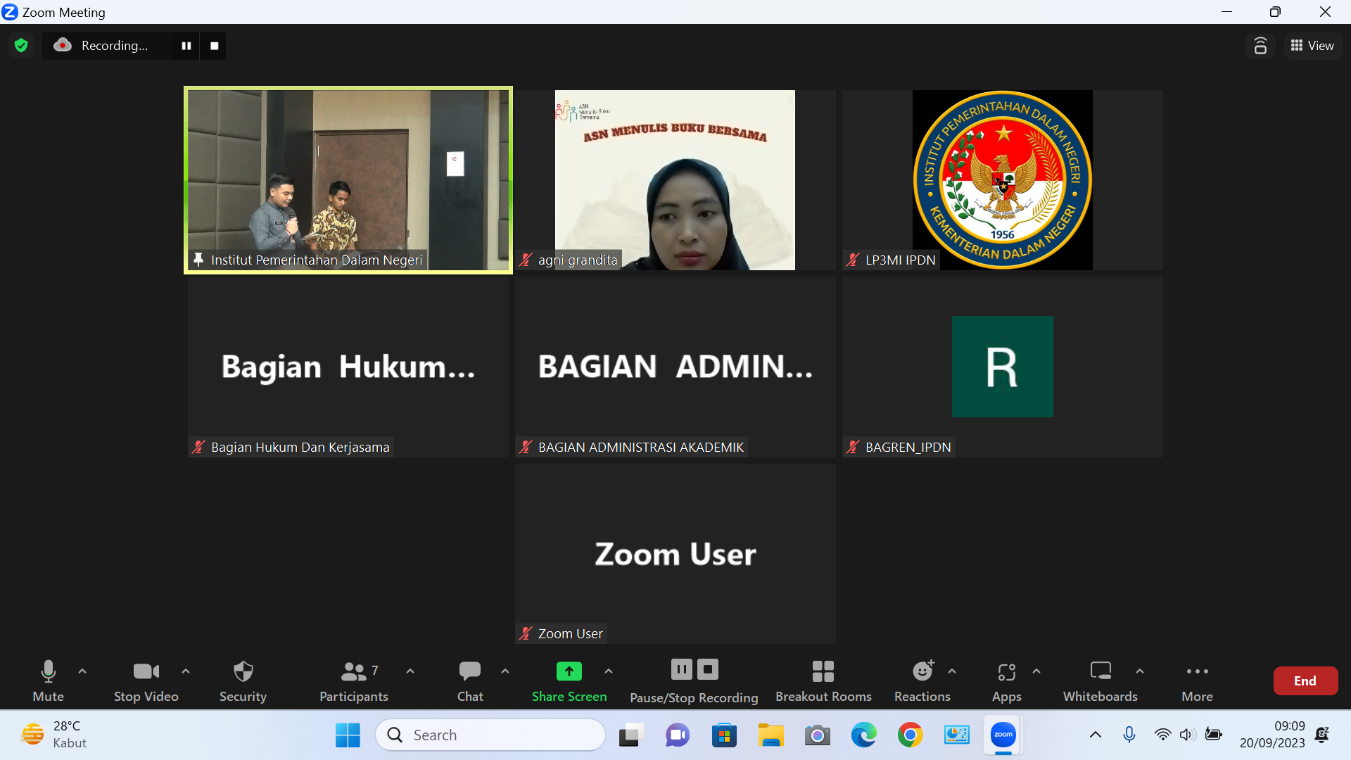
Task: Open the Chat panel
Action: pos(470,680)
